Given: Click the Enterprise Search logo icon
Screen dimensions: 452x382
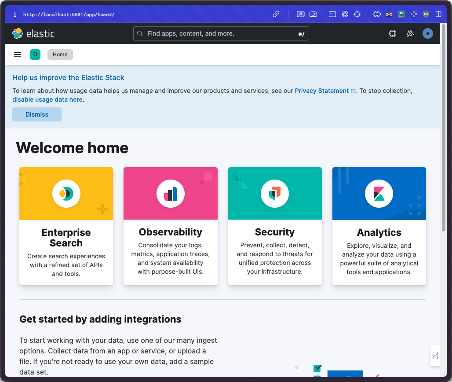Looking at the screenshot, I should [66, 194].
